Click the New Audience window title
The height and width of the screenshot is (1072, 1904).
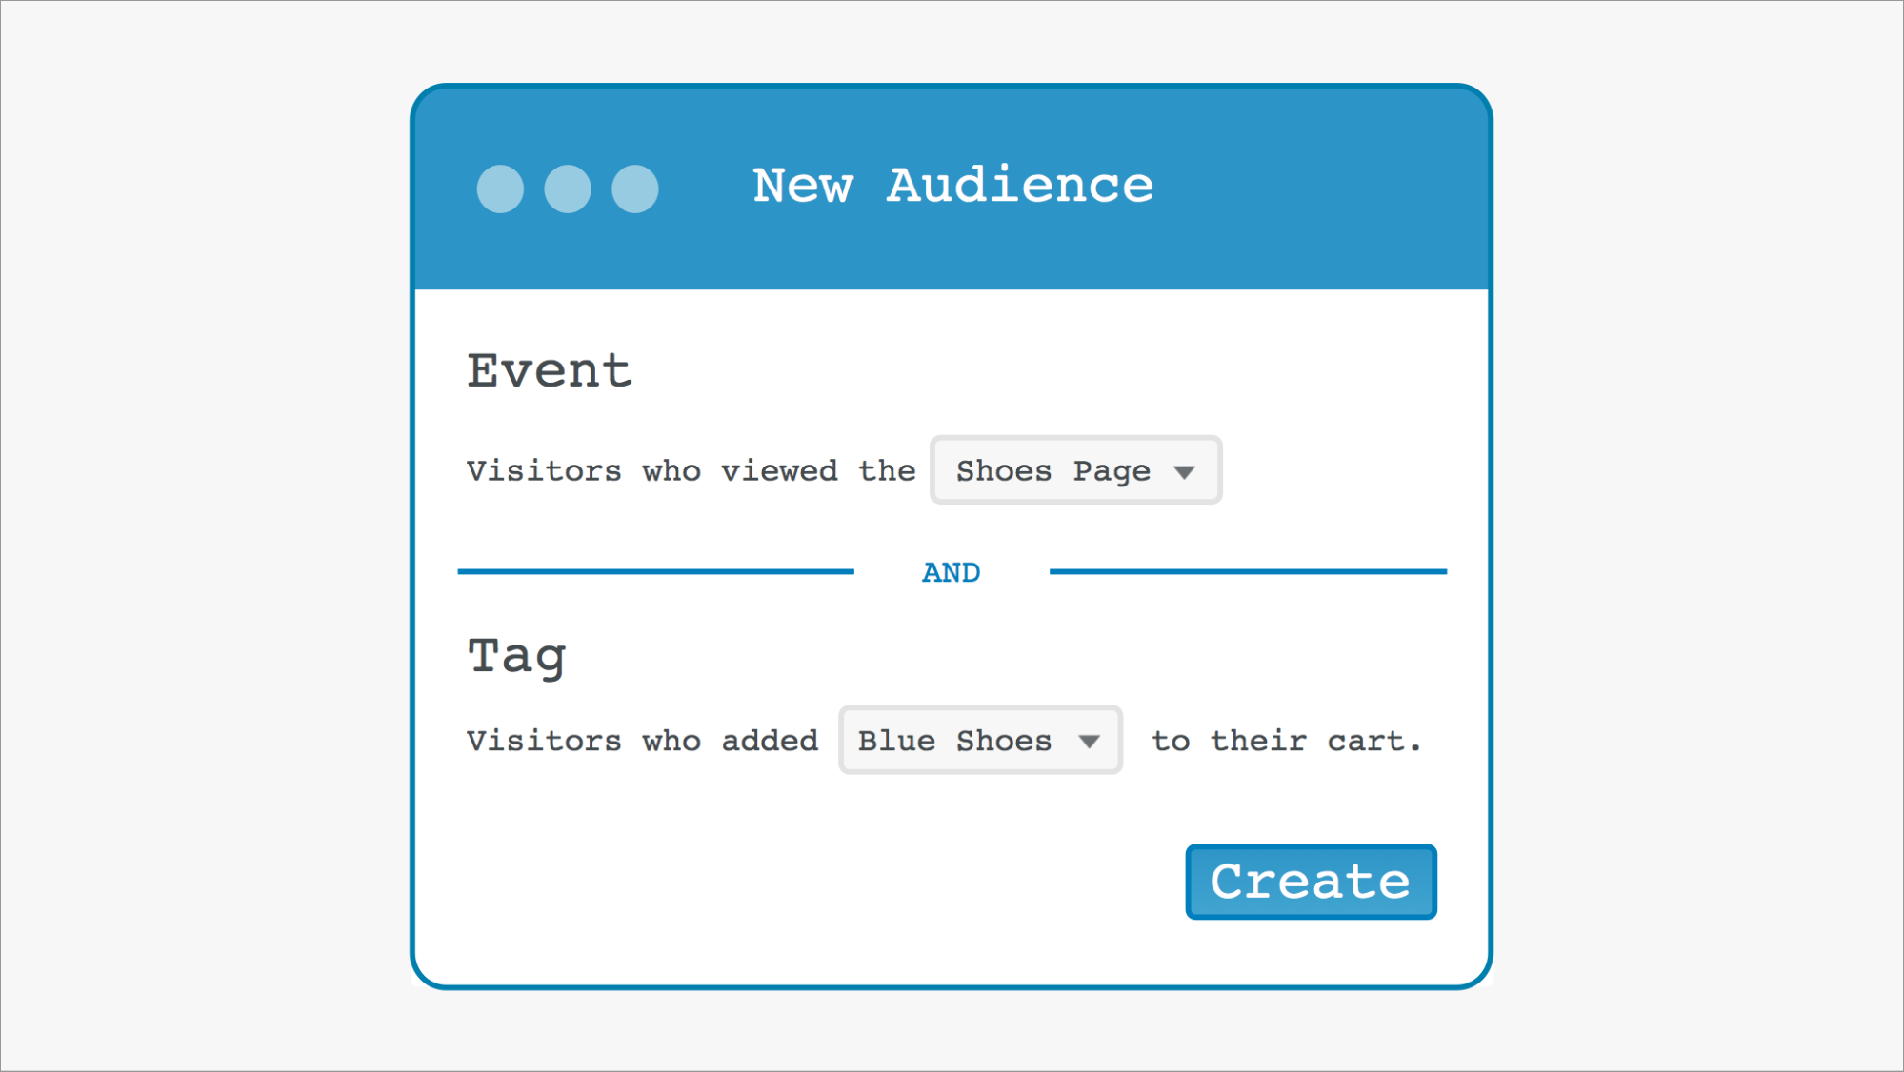[952, 186]
